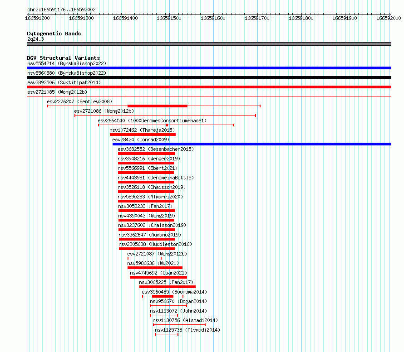Open esv2721085 (Wong2012b) variant

tap(57, 92)
